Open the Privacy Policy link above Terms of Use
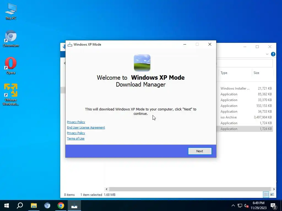This screenshot has width=282, height=211. (76, 133)
